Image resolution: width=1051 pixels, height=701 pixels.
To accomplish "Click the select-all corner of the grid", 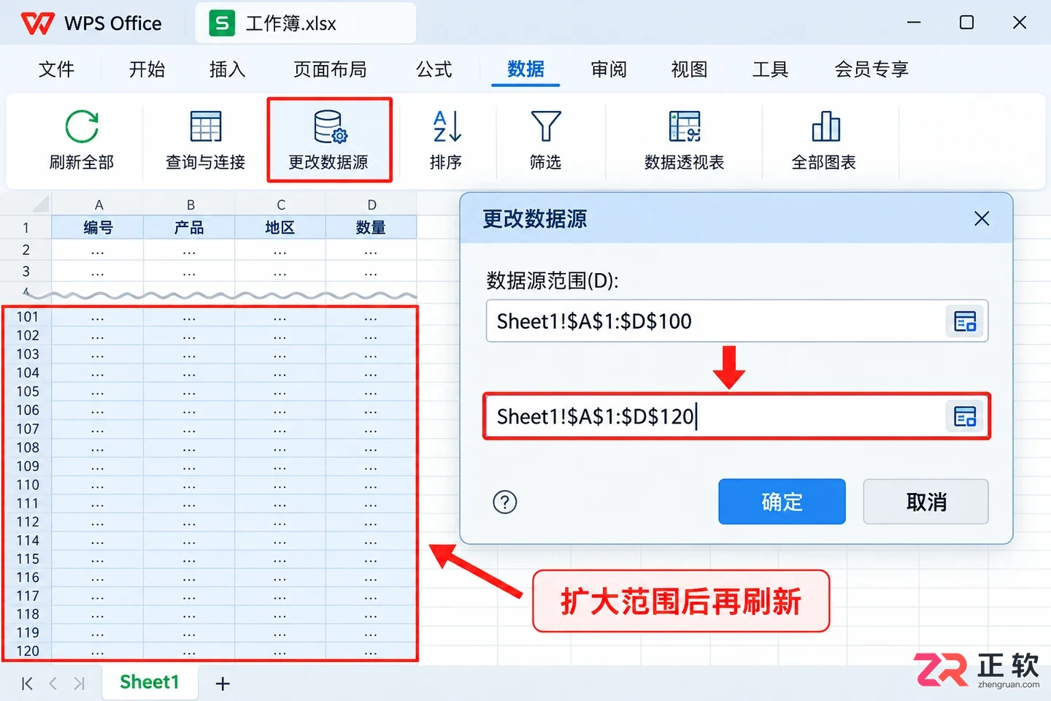I will tap(26, 204).
